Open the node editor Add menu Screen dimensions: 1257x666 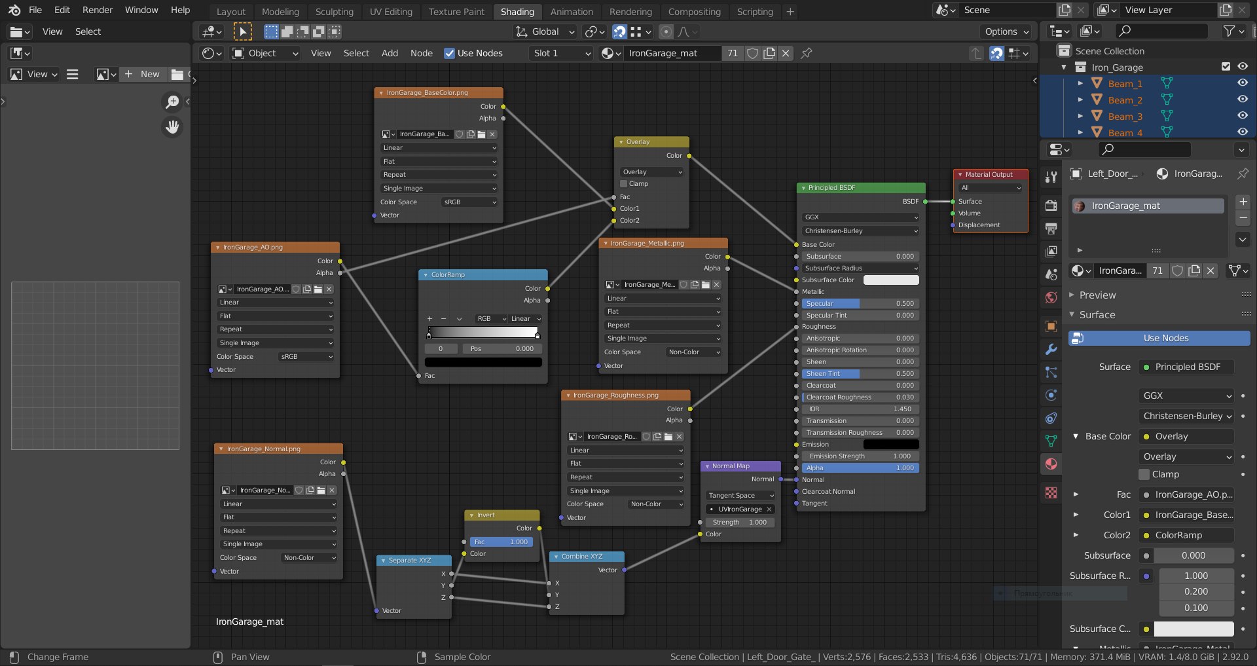click(390, 53)
